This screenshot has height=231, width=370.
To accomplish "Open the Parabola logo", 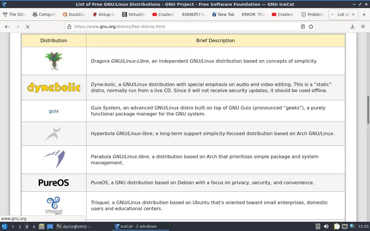I will 54,159.
